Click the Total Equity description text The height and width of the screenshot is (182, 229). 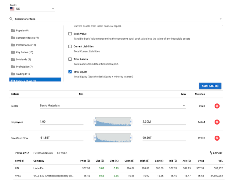pyautogui.click(x=104, y=77)
